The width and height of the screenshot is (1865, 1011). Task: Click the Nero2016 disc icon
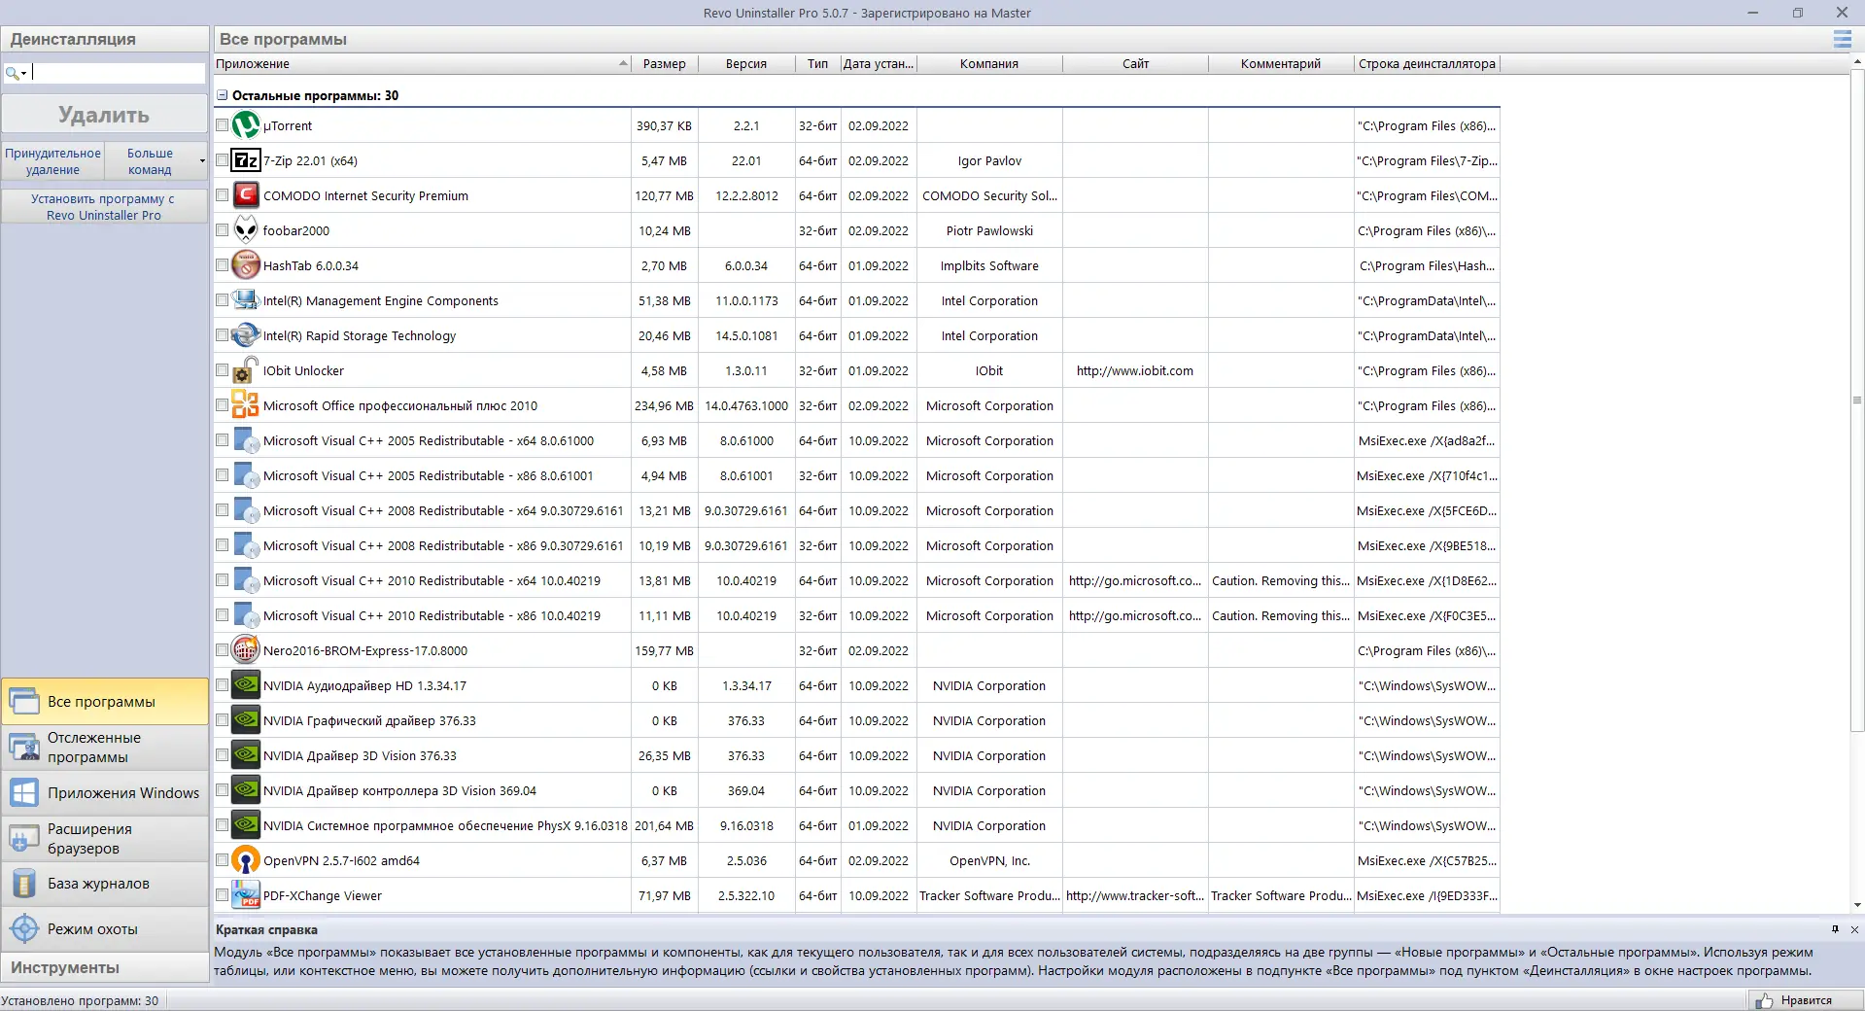(246, 650)
